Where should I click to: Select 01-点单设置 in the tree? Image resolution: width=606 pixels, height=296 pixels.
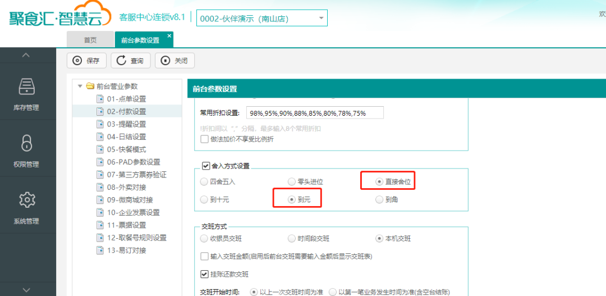point(126,99)
